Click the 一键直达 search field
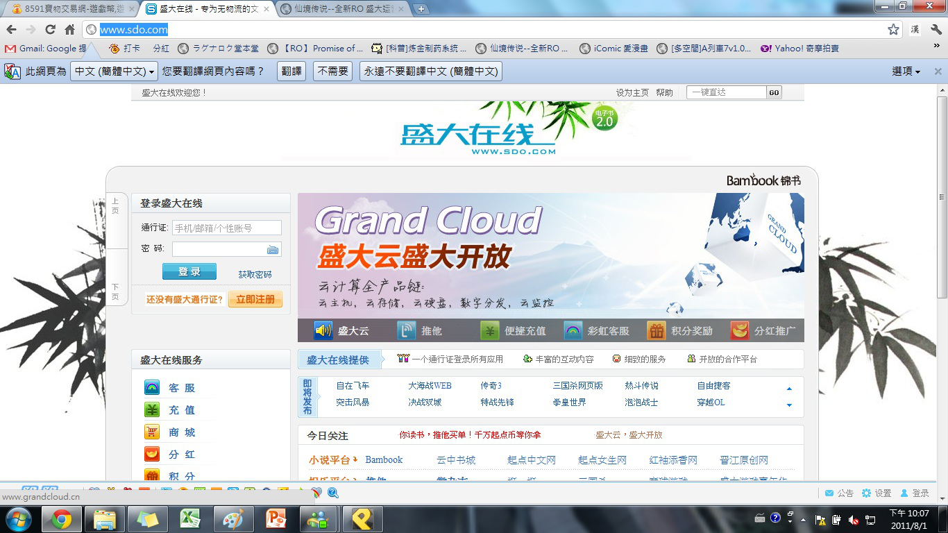This screenshot has width=948, height=533. 727,92
